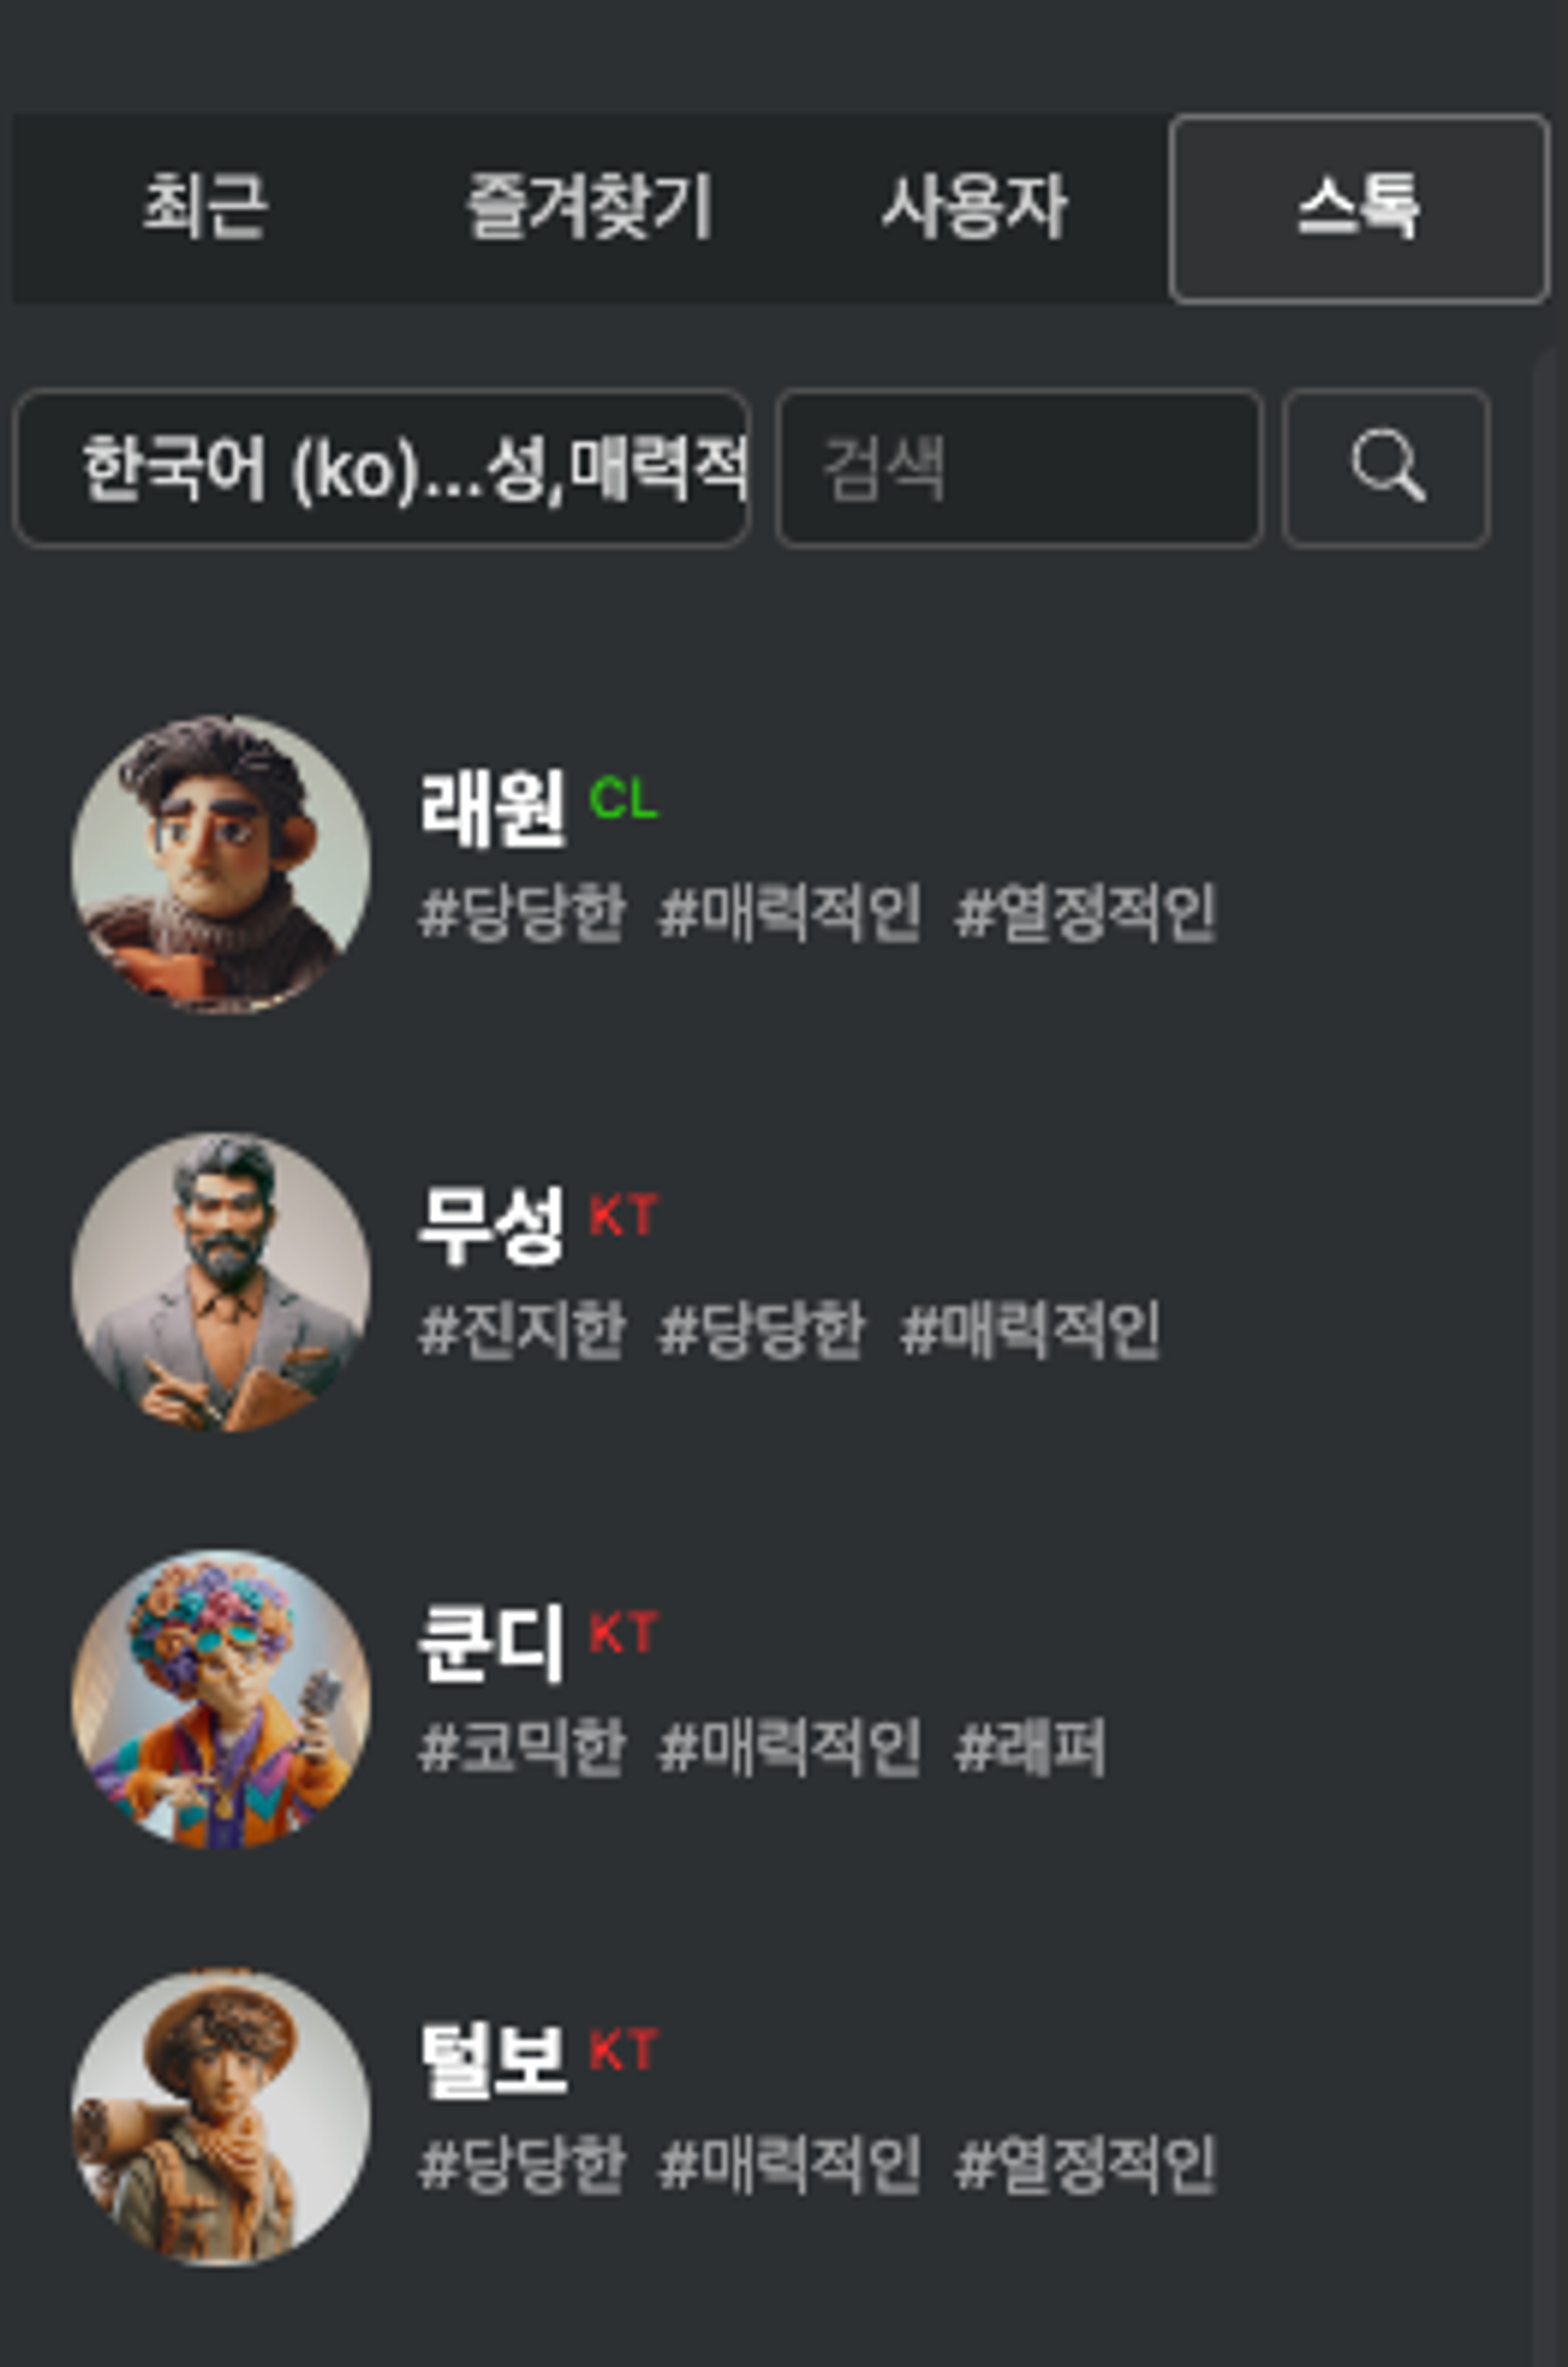Select the 스톡 tab

tap(1359, 208)
